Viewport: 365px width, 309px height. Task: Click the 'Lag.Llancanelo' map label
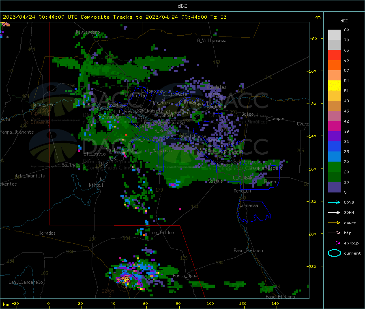tap(26, 283)
